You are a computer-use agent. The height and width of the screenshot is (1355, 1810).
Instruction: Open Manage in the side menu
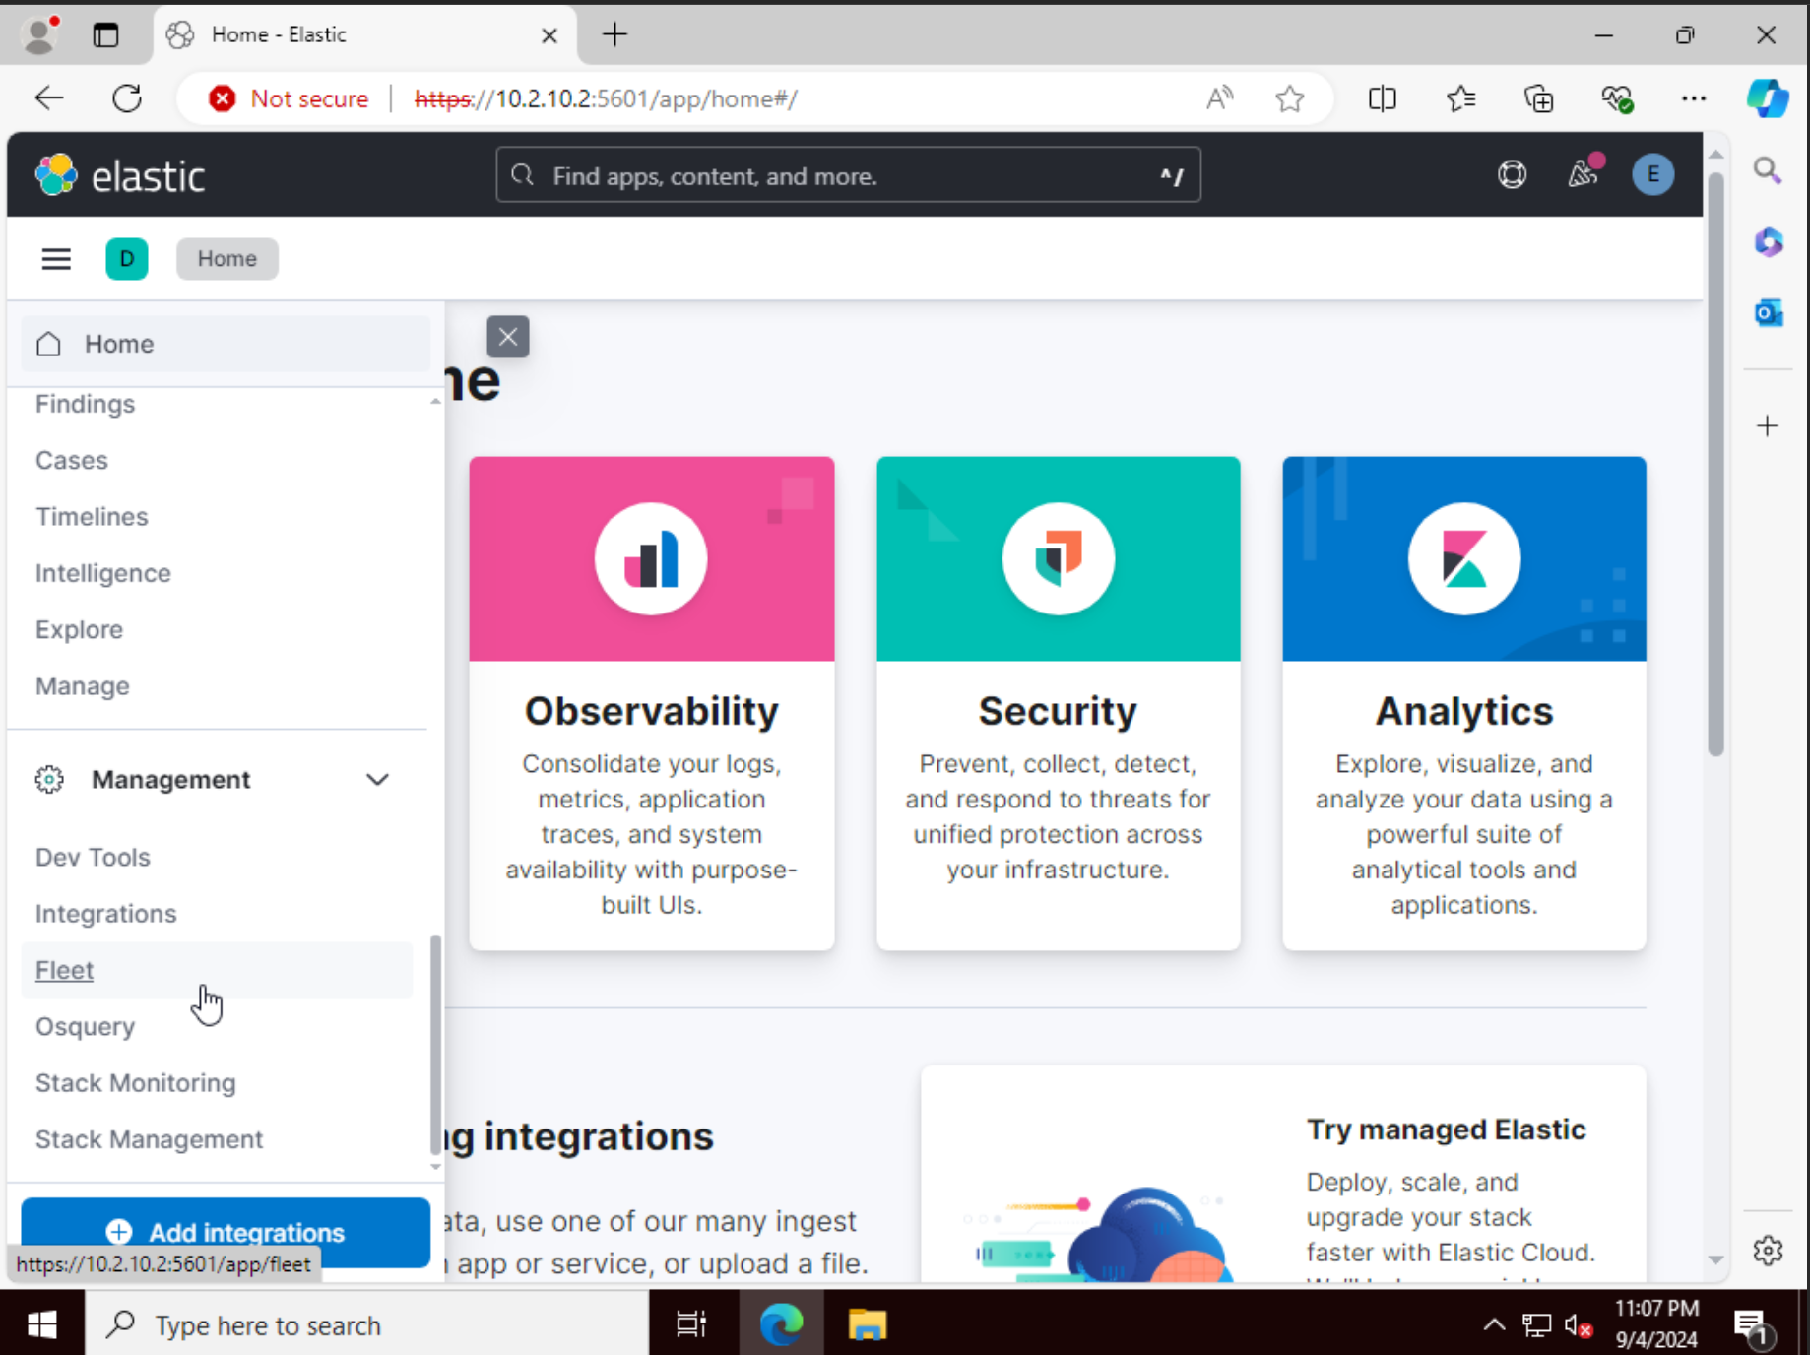83,686
